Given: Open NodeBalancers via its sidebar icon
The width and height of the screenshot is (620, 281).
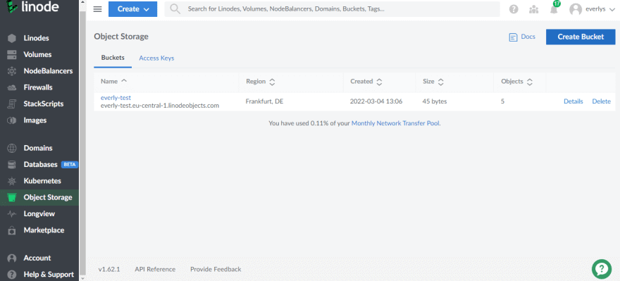Looking at the screenshot, I should click(x=12, y=71).
